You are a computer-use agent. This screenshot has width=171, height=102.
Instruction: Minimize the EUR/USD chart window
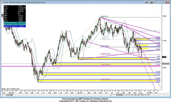159,2
